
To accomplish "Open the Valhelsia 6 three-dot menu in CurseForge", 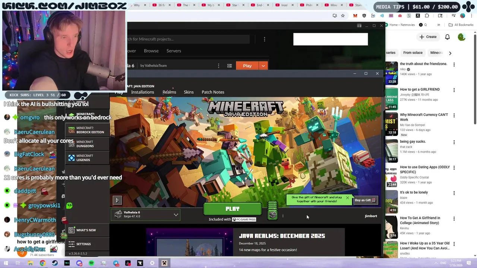I will point(219,66).
